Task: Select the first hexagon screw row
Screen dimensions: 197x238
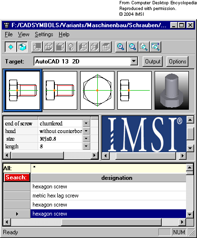Action: pos(108,186)
